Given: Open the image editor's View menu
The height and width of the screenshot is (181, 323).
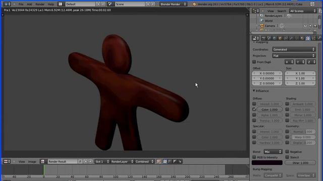Looking at the screenshot, I should 22,162.
